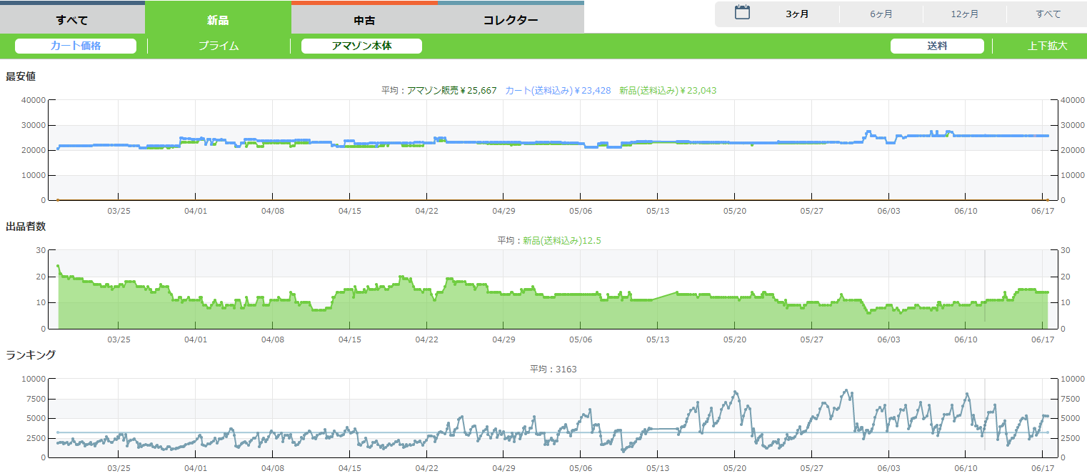This screenshot has width=1087, height=476.
Task: Switch to the コレクター tab
Action: (x=511, y=19)
